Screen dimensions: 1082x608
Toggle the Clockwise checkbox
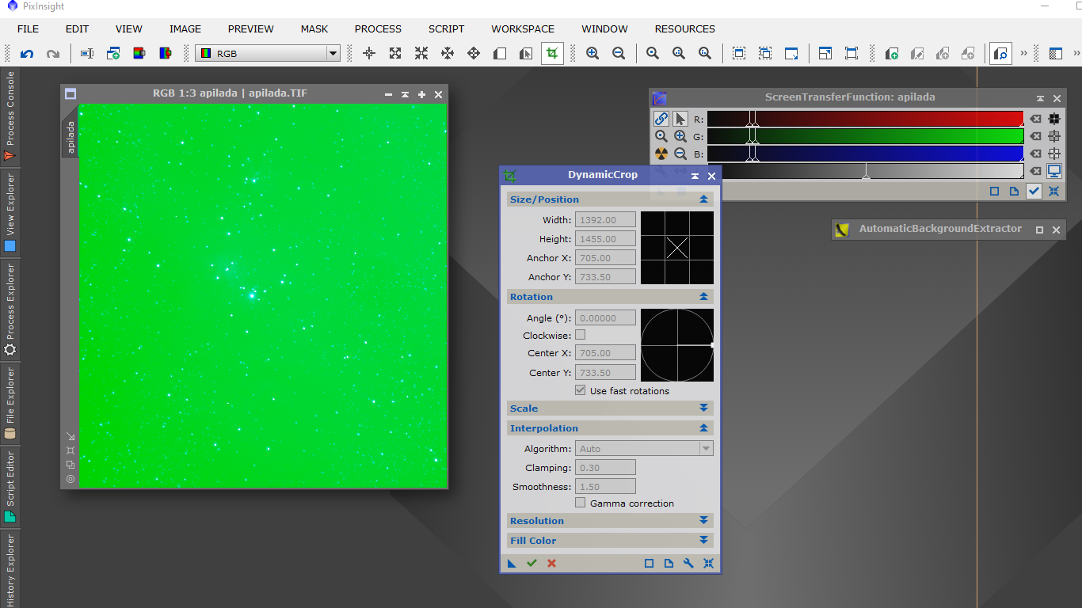click(580, 335)
